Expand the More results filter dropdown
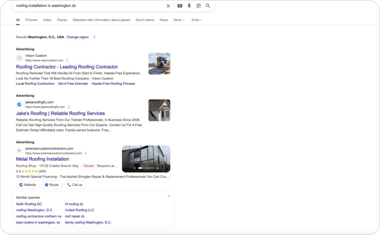Screen dimensions: 380x235 pos(179,20)
